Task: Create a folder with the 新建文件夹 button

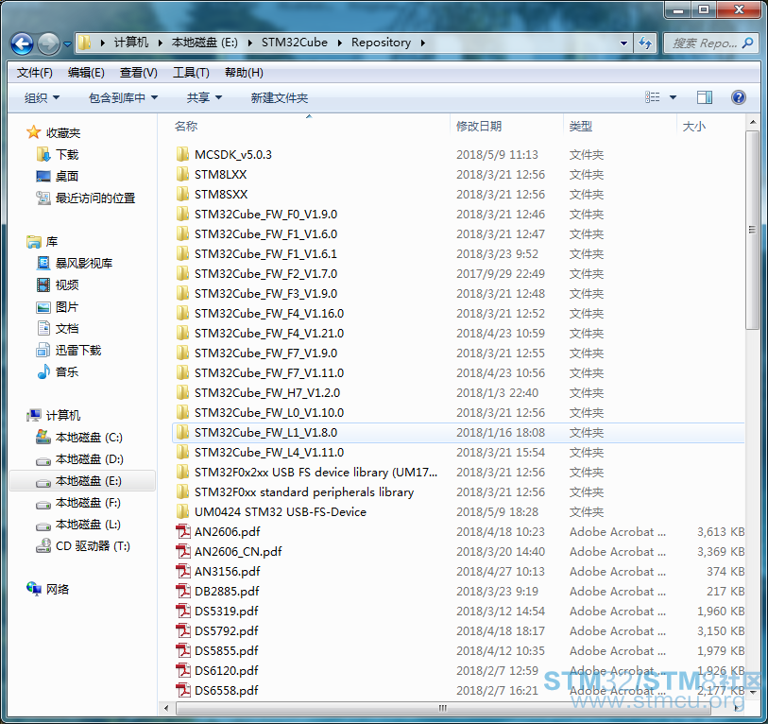Action: [280, 97]
